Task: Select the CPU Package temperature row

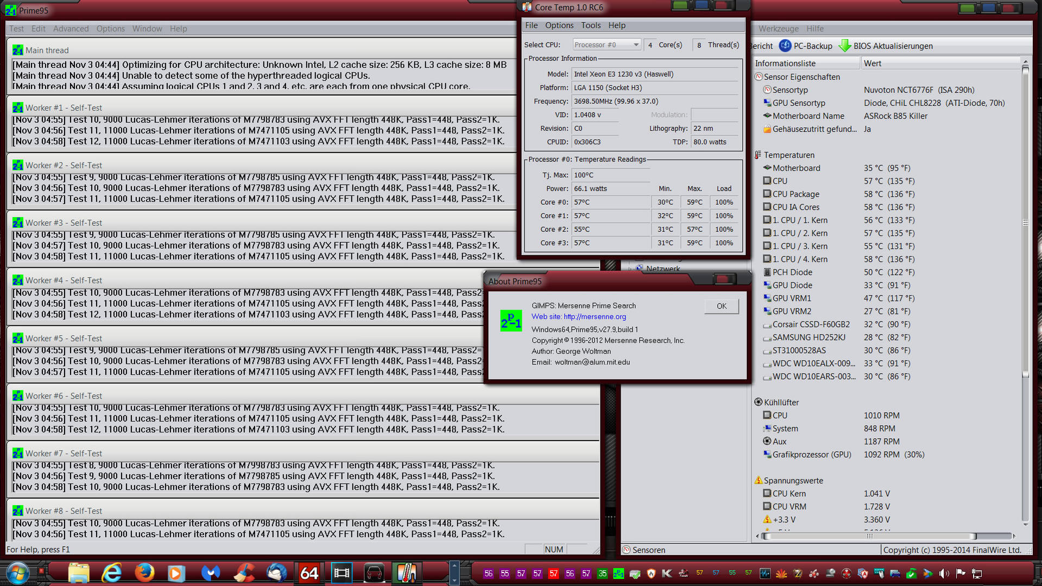Action: coord(839,194)
